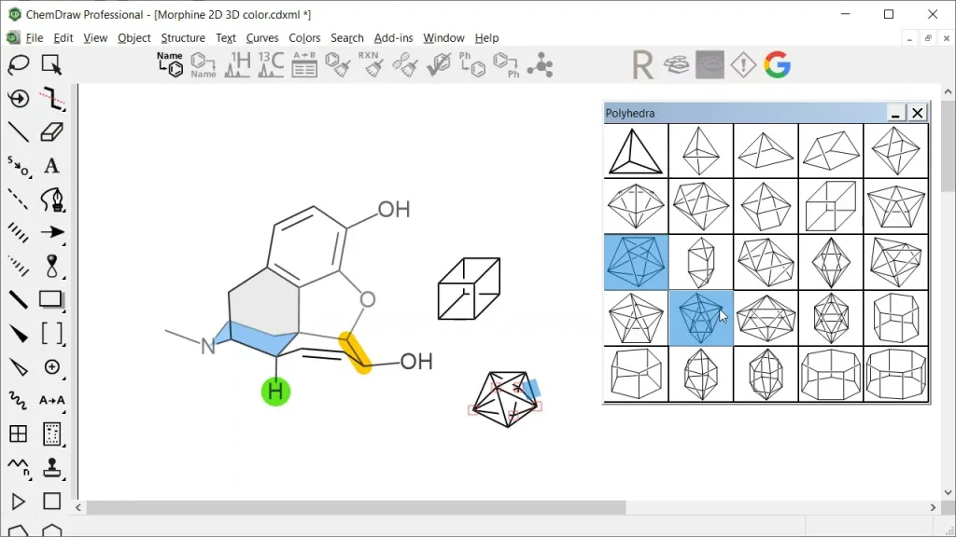956x537 pixels.
Task: Expand the Pen drawing tool flyout
Action: (x=51, y=200)
